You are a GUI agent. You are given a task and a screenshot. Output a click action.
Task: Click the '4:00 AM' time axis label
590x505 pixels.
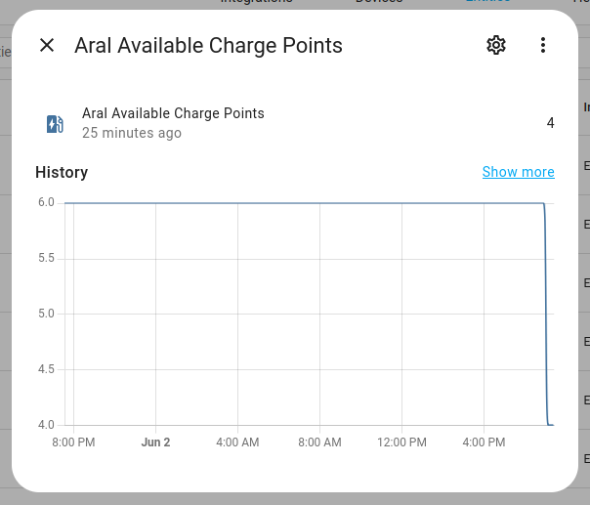tap(237, 442)
